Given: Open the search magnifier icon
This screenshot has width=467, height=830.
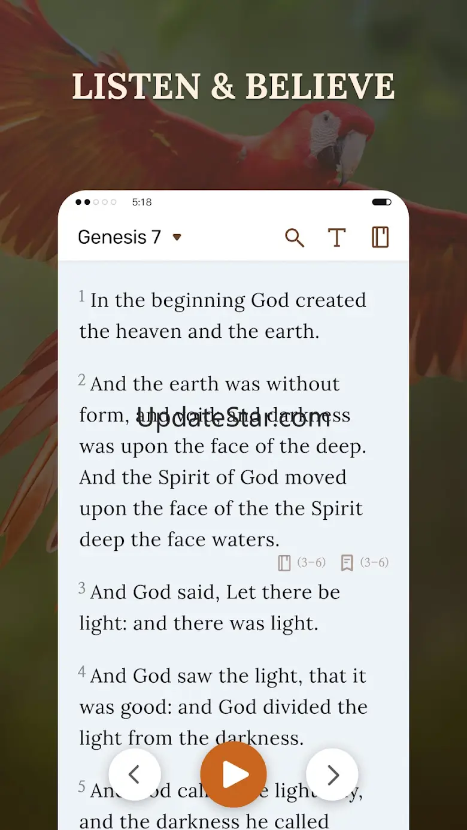Looking at the screenshot, I should [x=294, y=238].
